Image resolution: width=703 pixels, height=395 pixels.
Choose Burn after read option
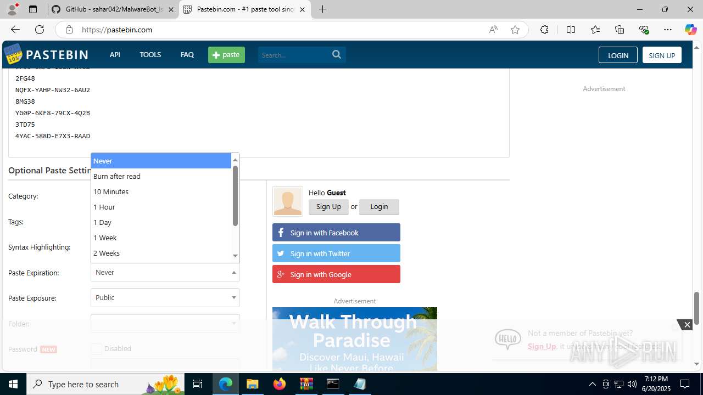(161, 176)
